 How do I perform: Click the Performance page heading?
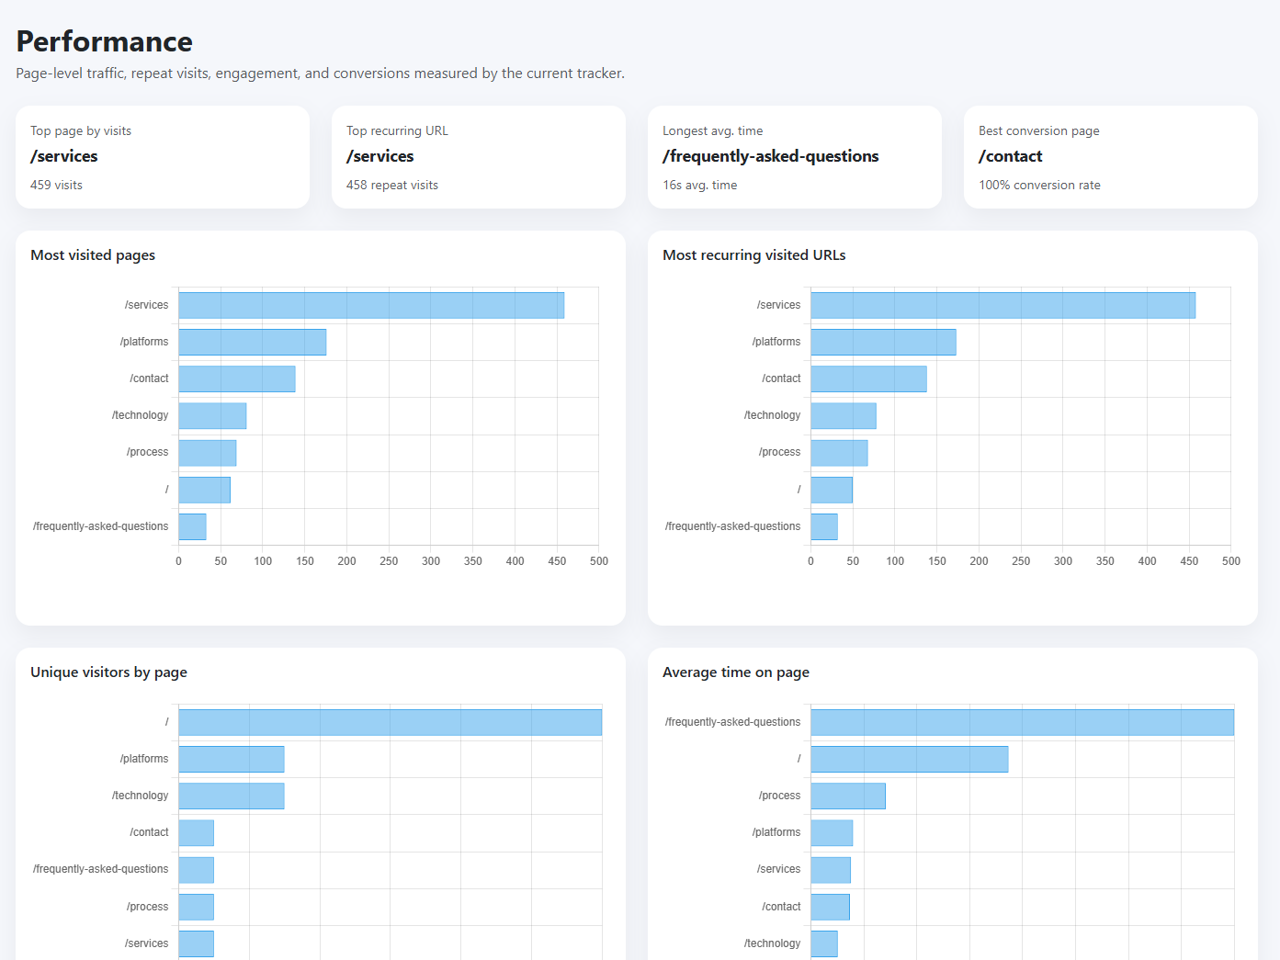105,41
